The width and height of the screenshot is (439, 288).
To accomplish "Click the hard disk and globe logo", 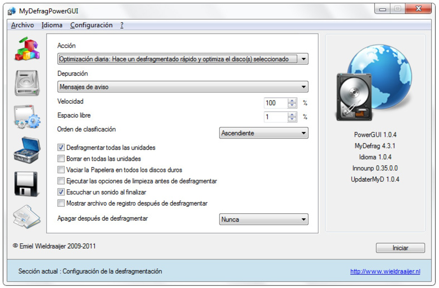I will pos(375,82).
